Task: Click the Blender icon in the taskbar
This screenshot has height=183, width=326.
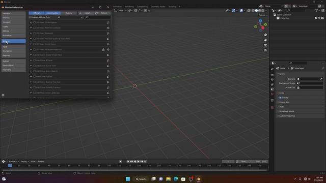Action: (198, 179)
